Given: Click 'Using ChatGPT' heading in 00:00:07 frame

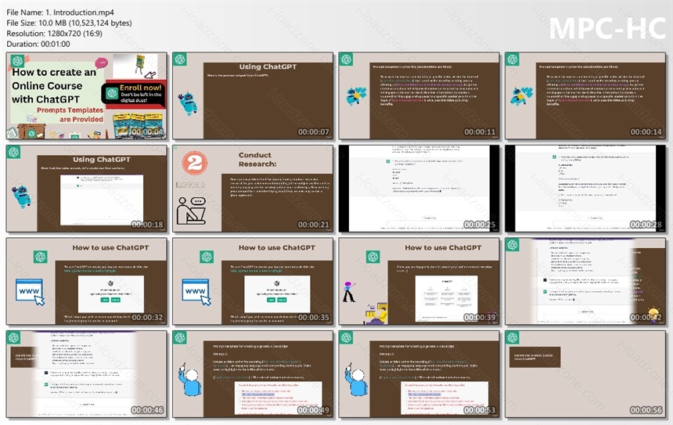Looking at the screenshot, I should pyautogui.click(x=268, y=67).
